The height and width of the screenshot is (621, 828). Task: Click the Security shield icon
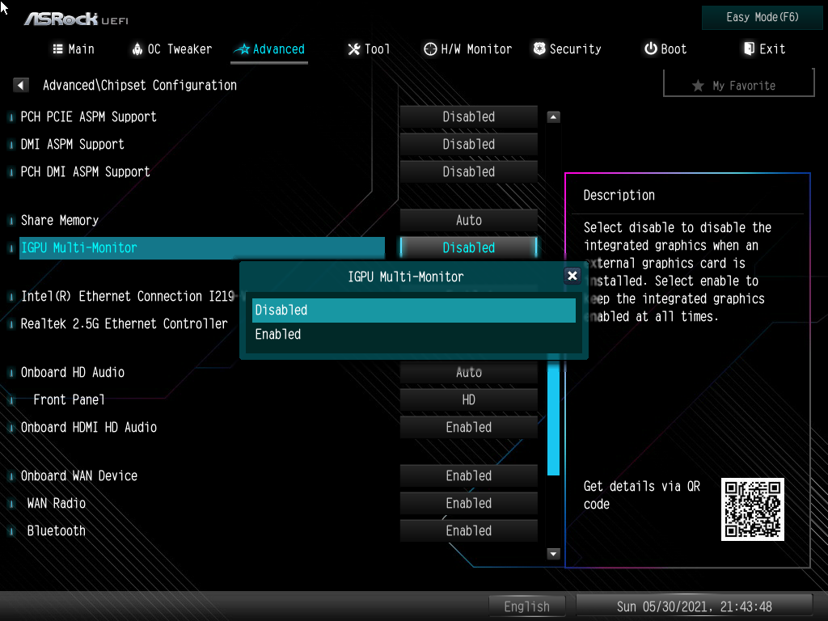click(x=539, y=49)
